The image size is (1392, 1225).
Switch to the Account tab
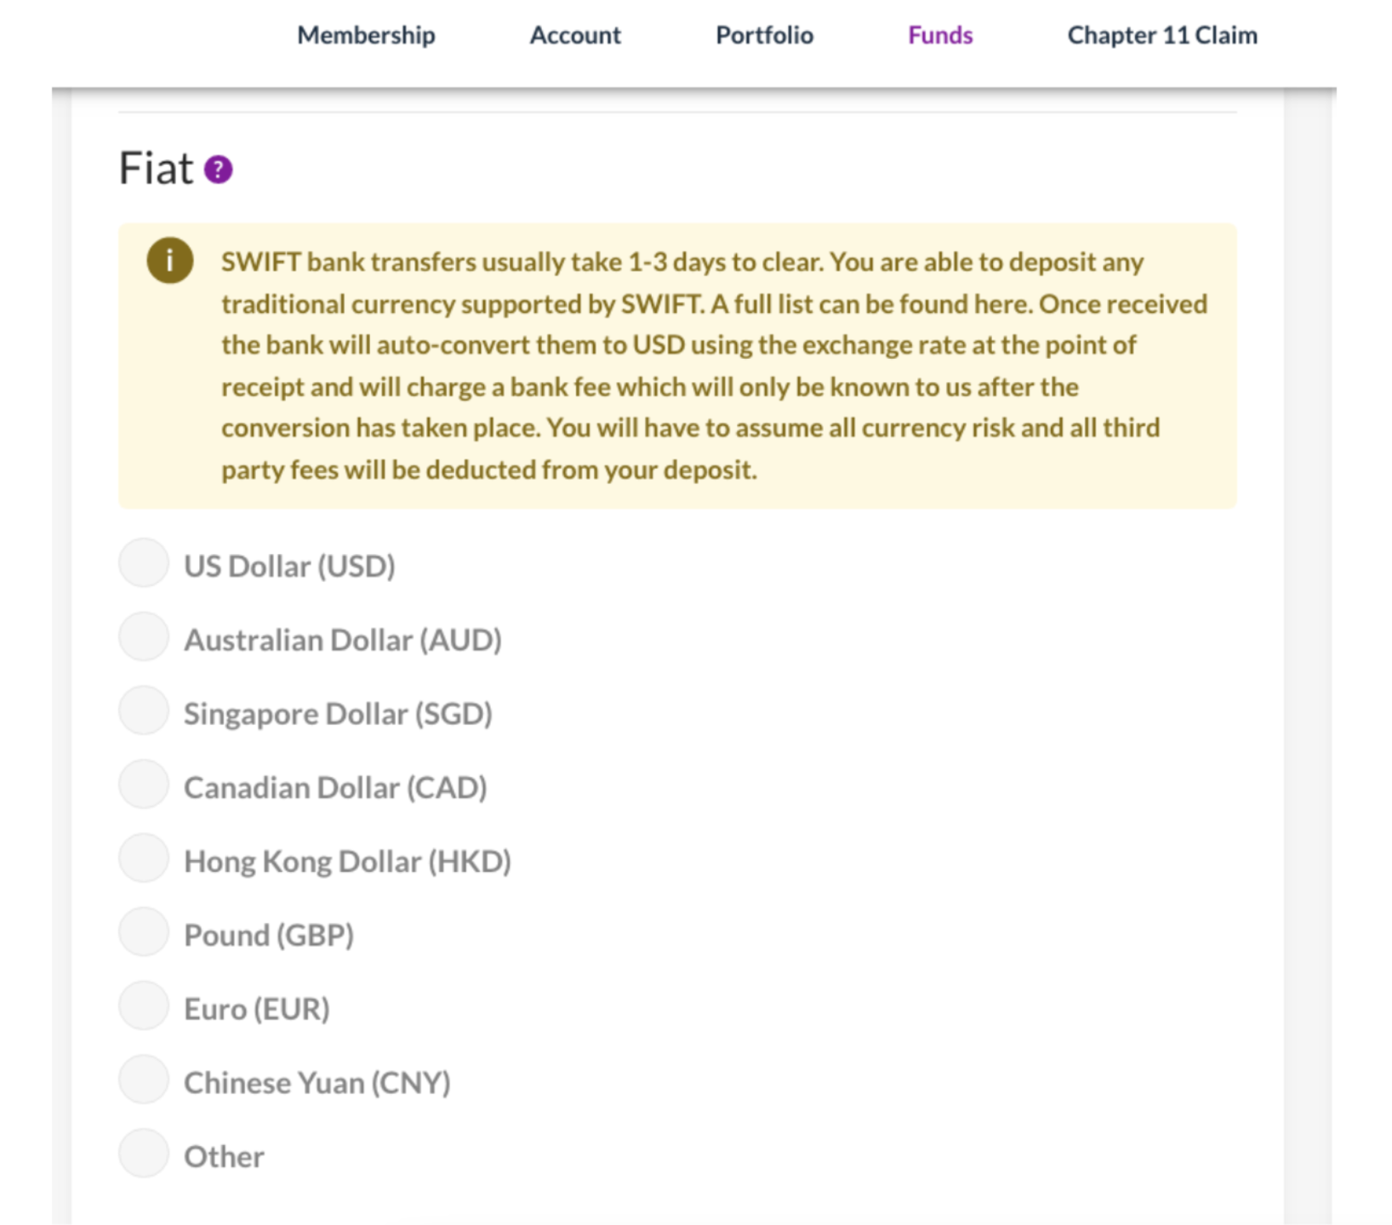[575, 35]
